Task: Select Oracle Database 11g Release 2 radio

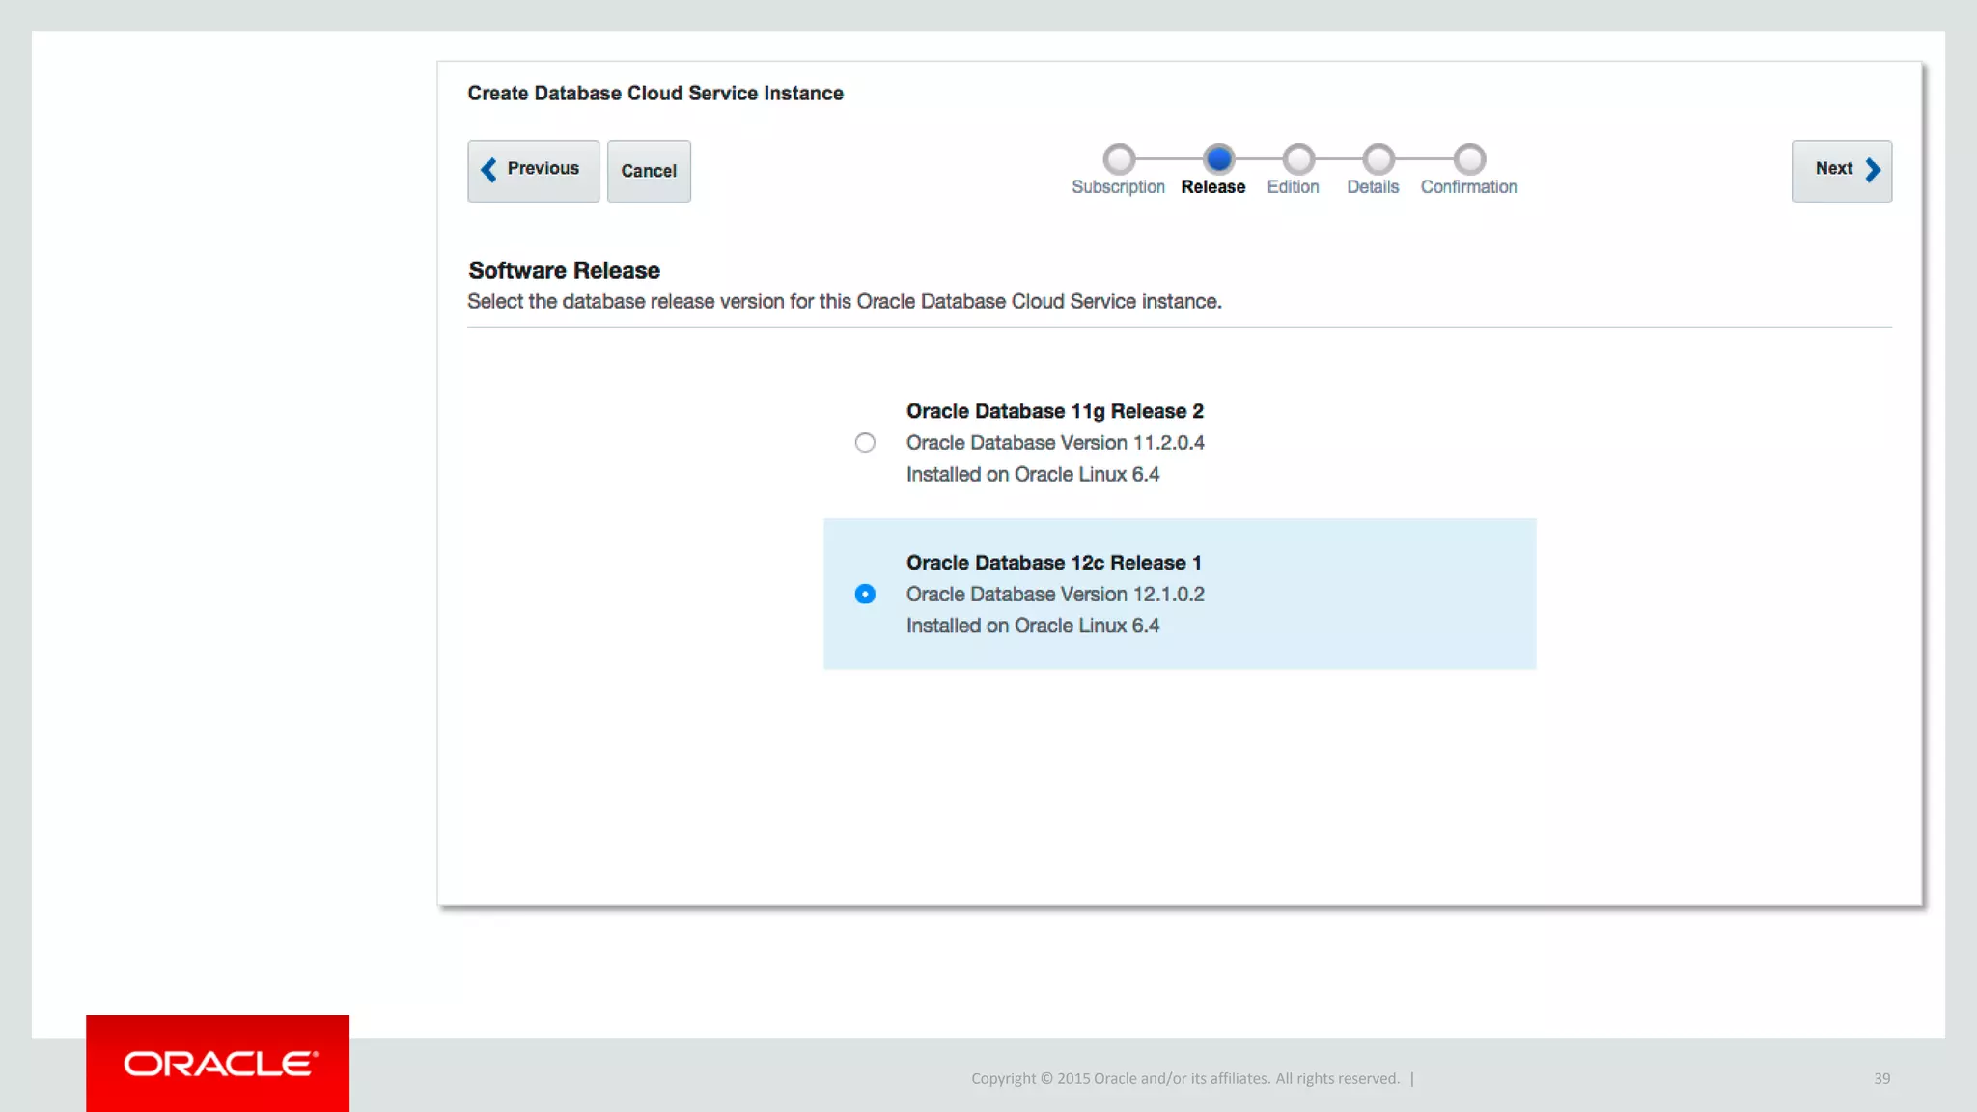Action: coord(865,443)
